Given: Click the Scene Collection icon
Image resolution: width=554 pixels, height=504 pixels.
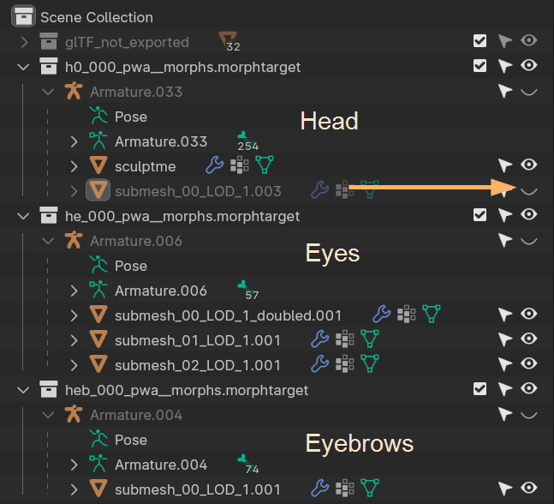Looking at the screenshot, I should point(23,17).
